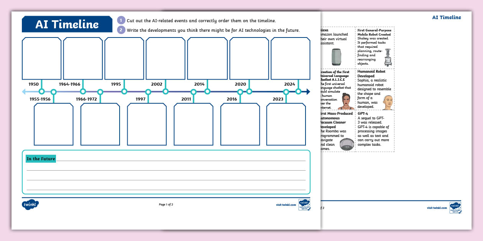The image size is (483, 241).
Task: Open the visit twinkl.com link on page one
Action: pyautogui.click(x=286, y=205)
